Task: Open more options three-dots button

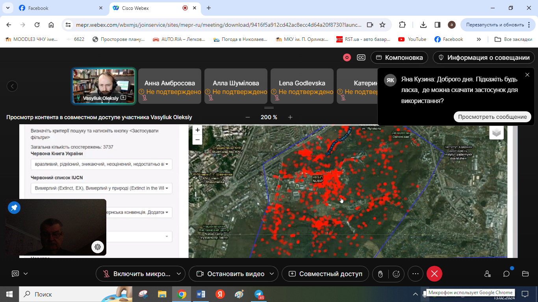Action: coord(416,274)
